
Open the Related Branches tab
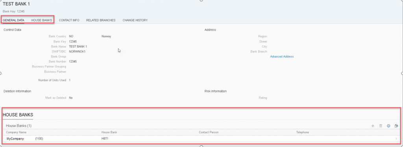[101, 20]
